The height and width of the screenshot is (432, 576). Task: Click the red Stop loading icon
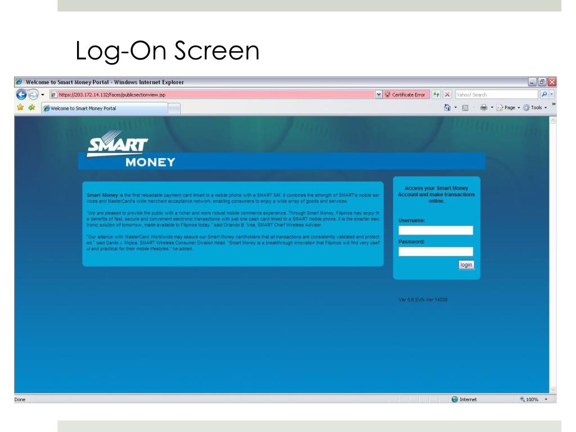[447, 94]
